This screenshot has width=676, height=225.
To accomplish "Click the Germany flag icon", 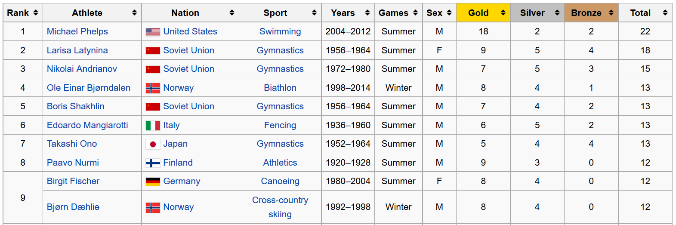I will coord(153,182).
